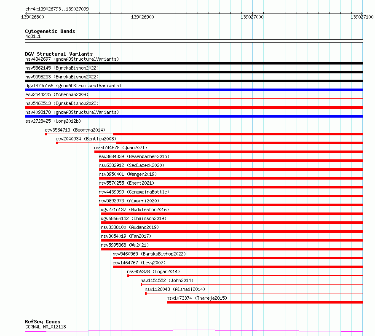Open nsv3950401 (Wenger2019) variant
The image size is (375, 336).
pos(128,174)
